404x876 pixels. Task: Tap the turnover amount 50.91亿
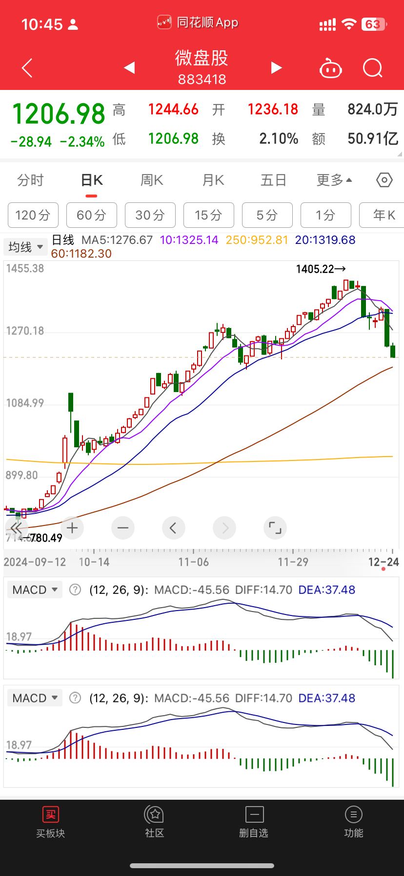(373, 139)
